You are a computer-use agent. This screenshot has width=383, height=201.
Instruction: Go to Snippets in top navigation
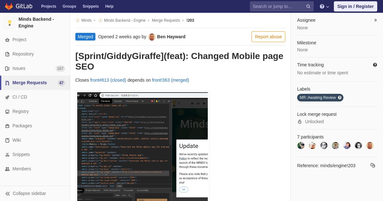[91, 6]
